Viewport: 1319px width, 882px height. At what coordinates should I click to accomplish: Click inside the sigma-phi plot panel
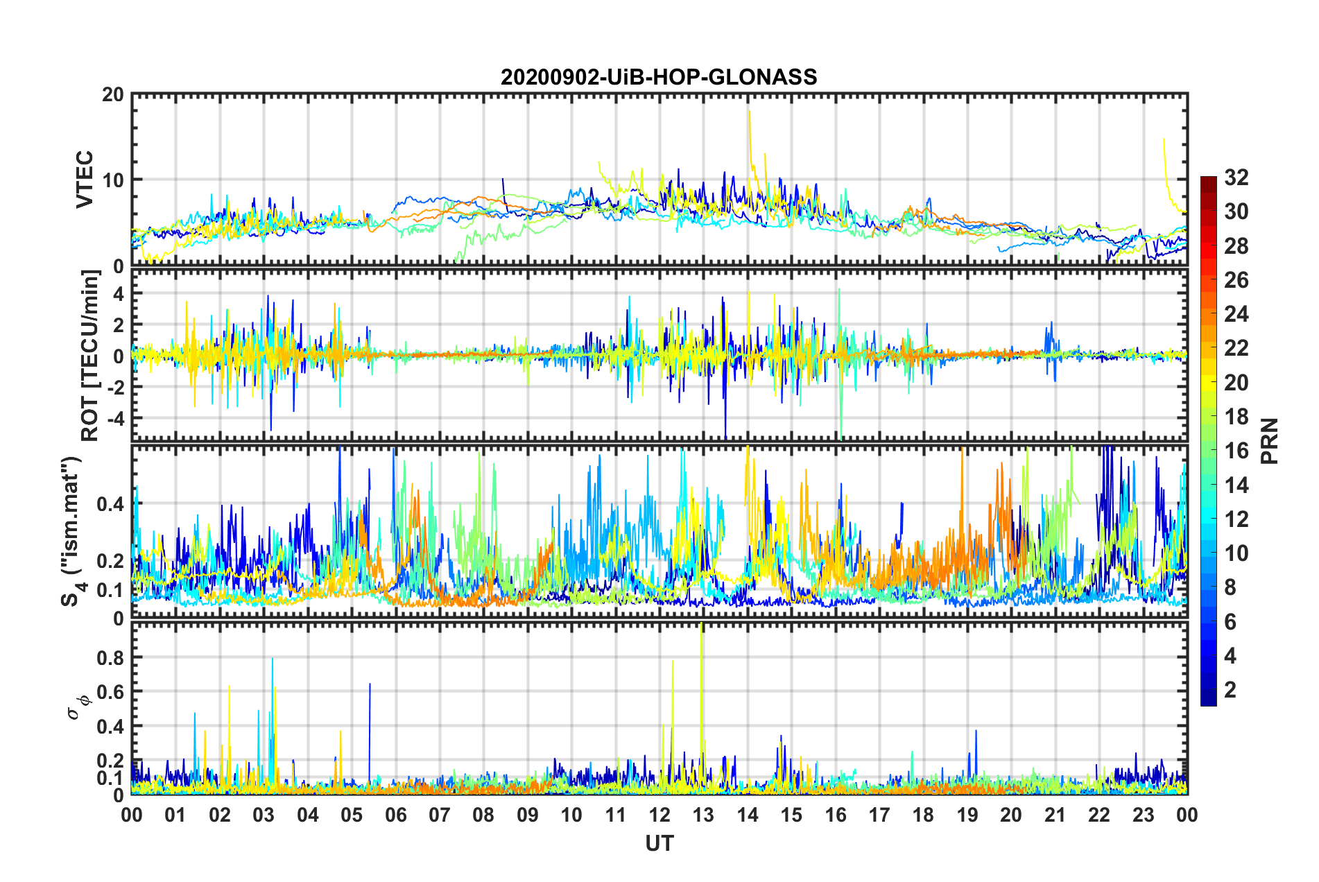(659, 708)
